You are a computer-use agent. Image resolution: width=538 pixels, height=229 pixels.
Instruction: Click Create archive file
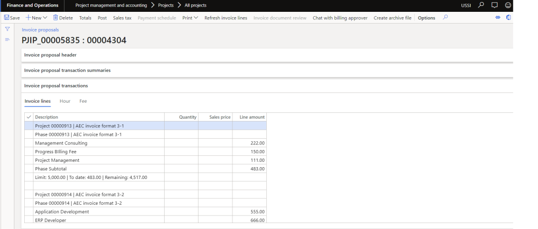click(x=393, y=18)
